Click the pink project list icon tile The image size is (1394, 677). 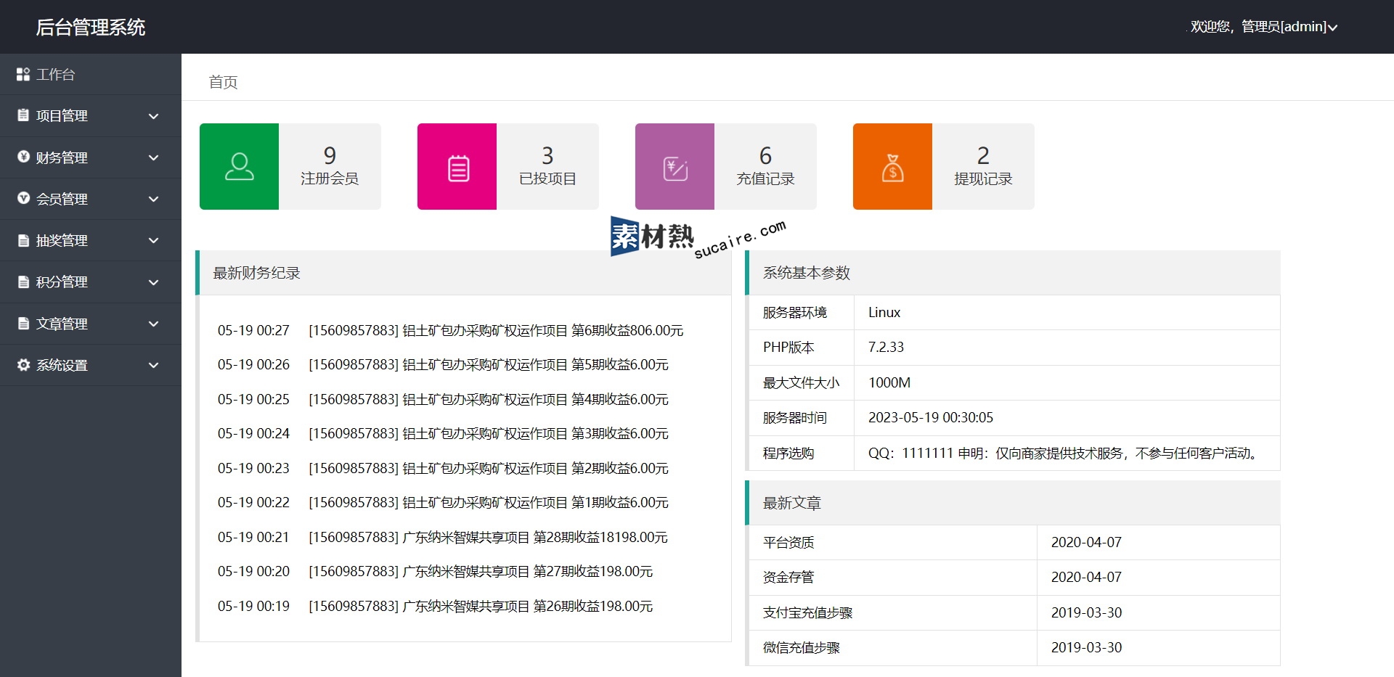pyautogui.click(x=457, y=166)
